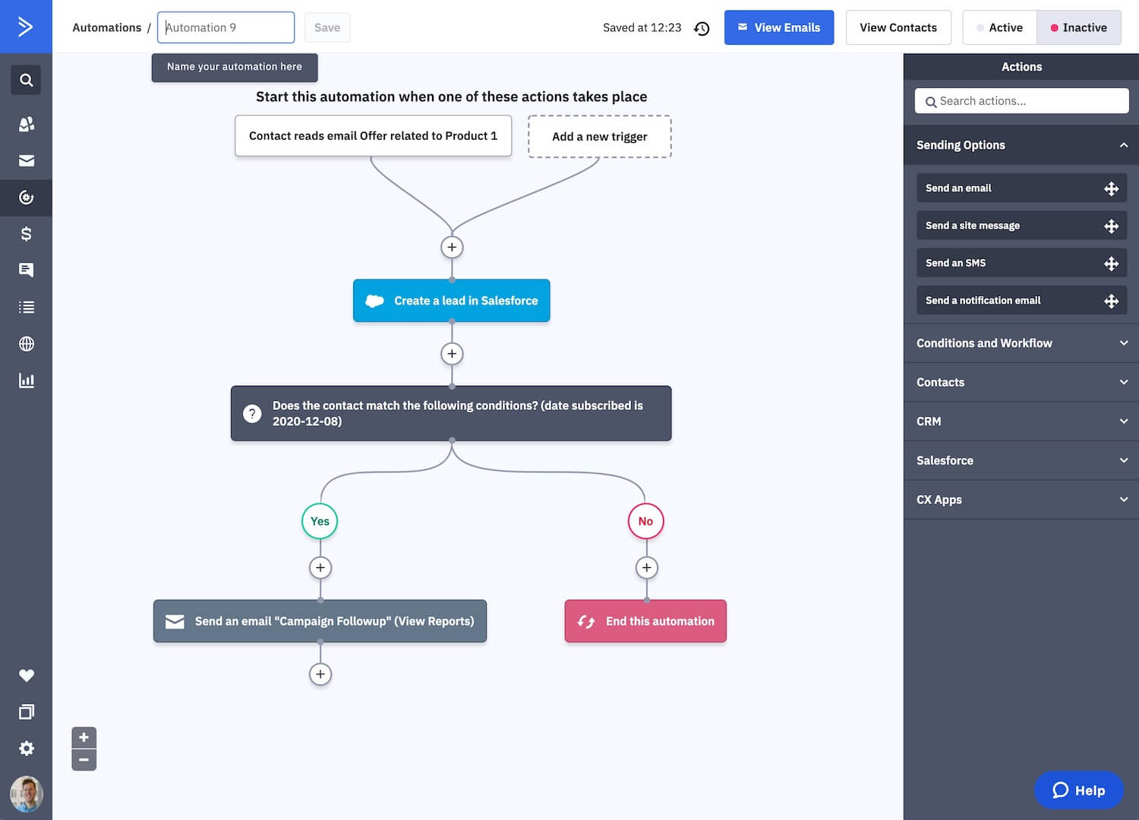Open the Lists icon in sidebar

coord(26,307)
